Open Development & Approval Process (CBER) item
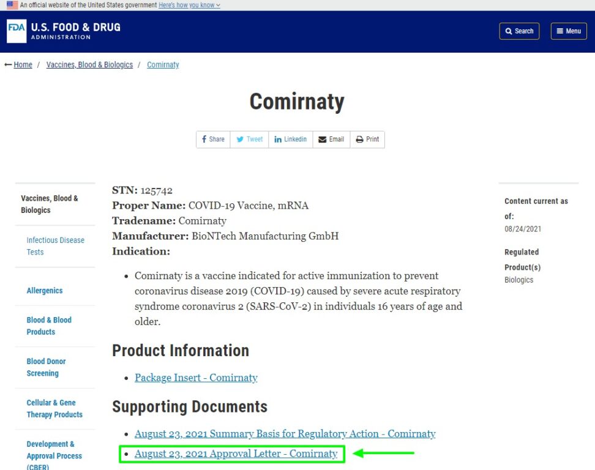 coord(54,455)
